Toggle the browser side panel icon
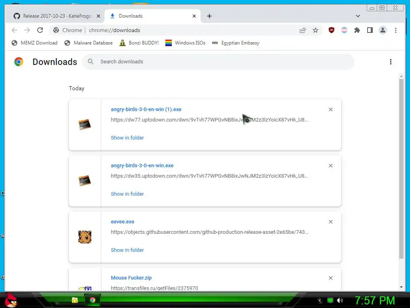Image resolution: width=410 pixels, height=308 pixels. click(x=370, y=30)
